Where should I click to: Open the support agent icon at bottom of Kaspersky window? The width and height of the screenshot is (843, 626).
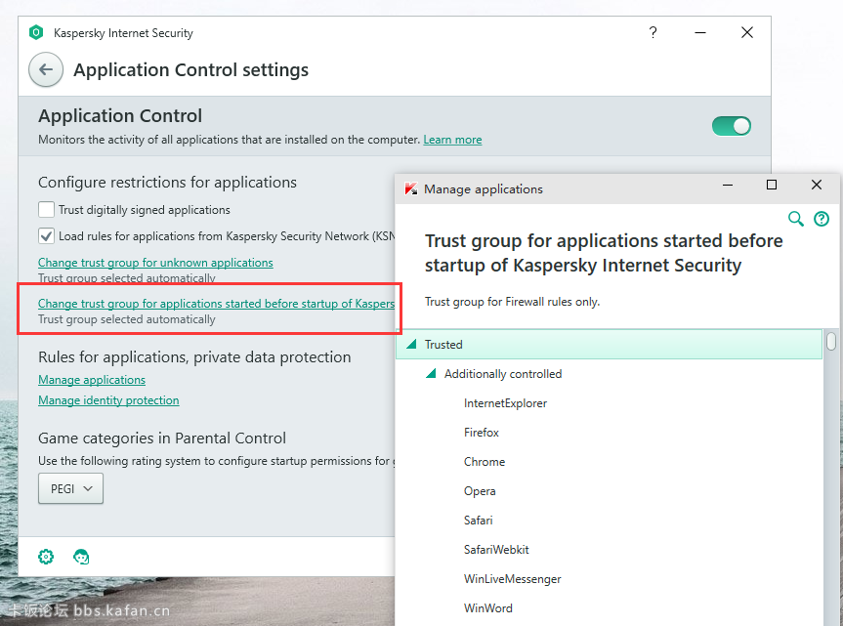pos(81,557)
